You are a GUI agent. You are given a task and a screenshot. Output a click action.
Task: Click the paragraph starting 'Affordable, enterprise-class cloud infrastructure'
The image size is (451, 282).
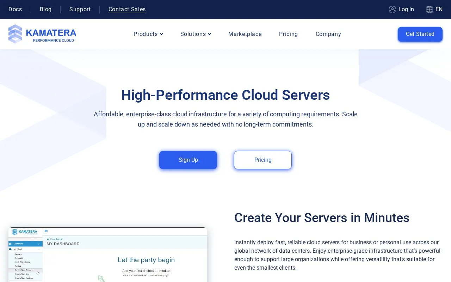225,119
